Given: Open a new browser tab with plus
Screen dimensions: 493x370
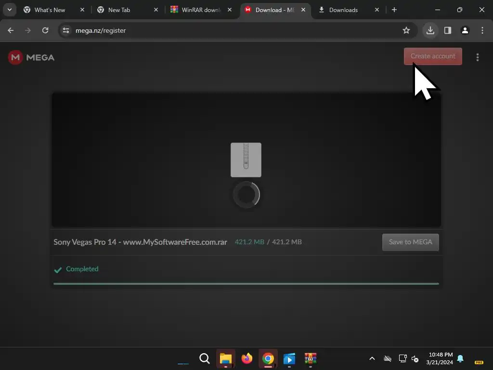Looking at the screenshot, I should [x=394, y=10].
